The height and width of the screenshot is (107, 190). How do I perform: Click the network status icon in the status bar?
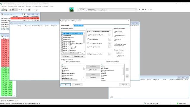[145, 103]
